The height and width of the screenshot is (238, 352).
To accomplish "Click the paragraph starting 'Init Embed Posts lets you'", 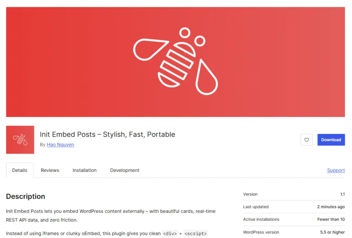I will click(111, 216).
